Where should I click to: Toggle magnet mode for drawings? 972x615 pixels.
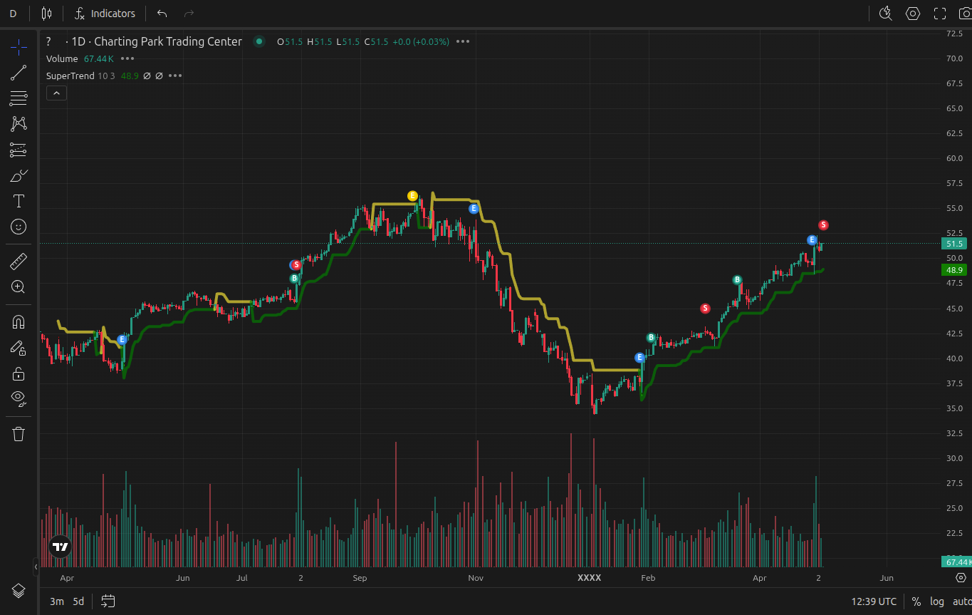(x=19, y=322)
